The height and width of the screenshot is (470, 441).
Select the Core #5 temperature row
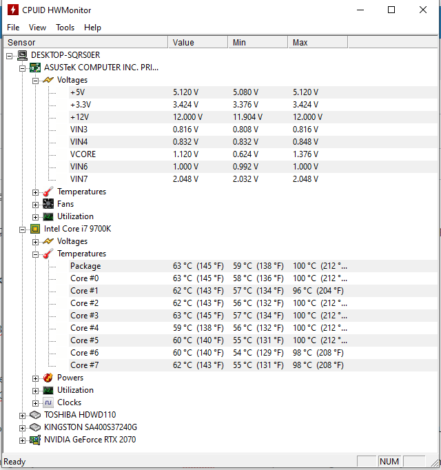[253, 340]
